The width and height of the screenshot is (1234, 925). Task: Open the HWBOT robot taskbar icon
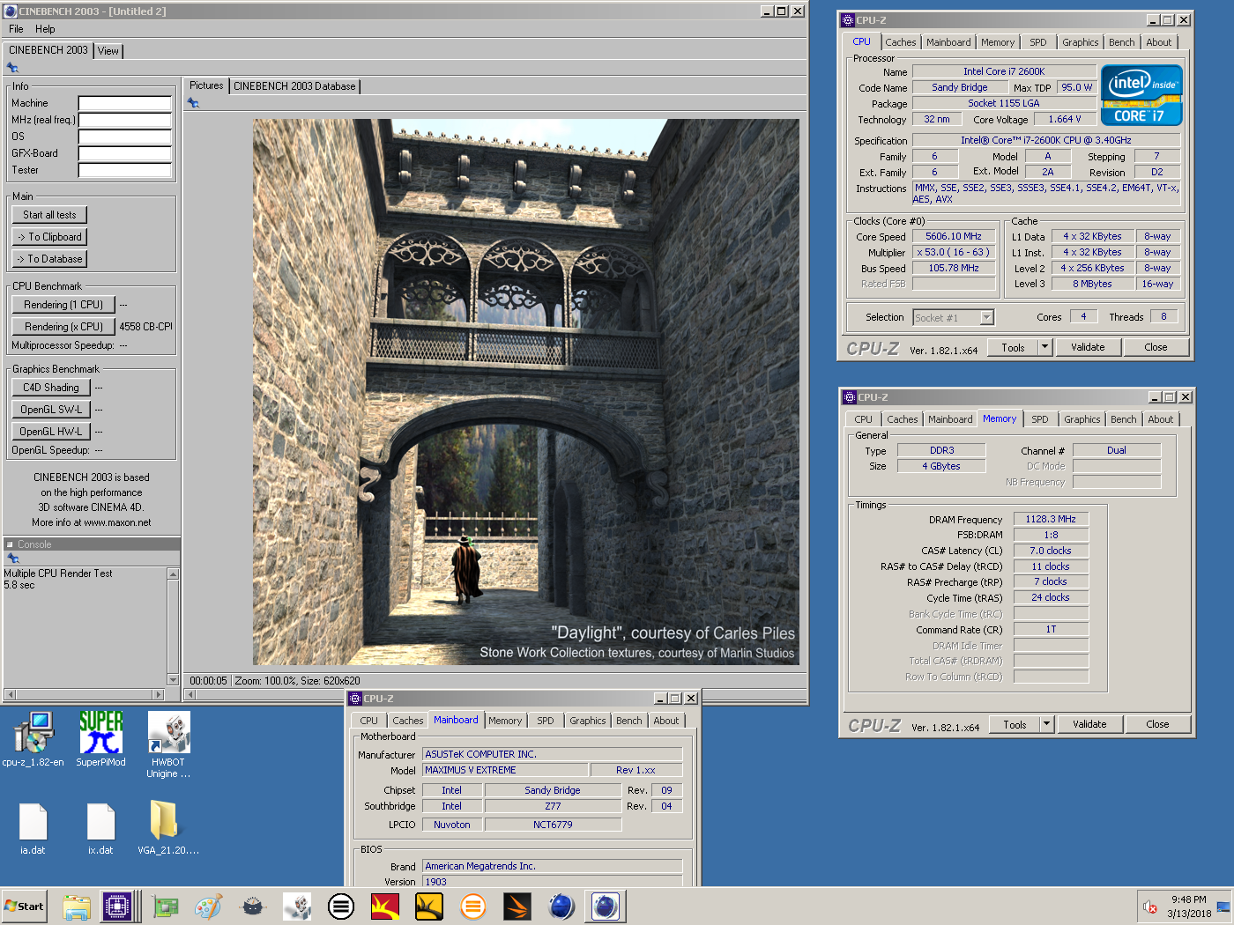point(297,906)
